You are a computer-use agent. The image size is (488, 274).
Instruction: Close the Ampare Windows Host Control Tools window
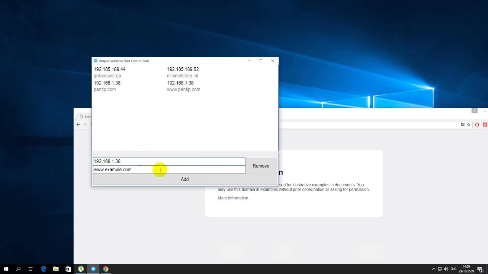pos(273,61)
